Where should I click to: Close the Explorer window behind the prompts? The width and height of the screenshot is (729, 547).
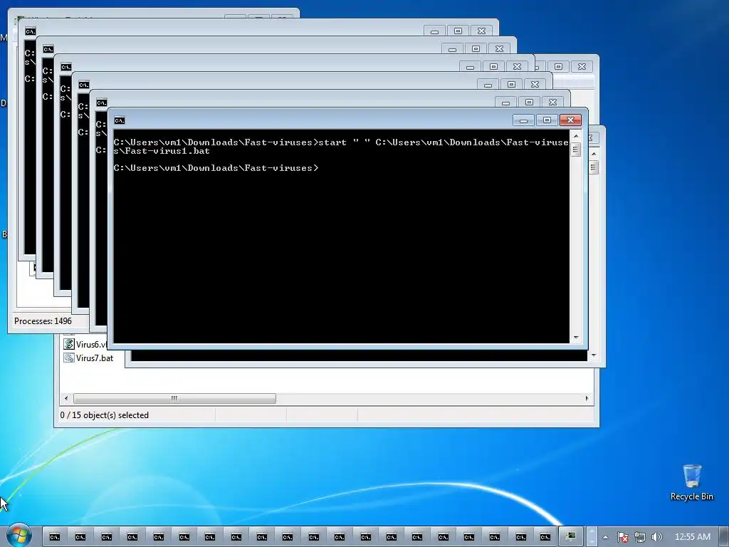click(x=582, y=66)
